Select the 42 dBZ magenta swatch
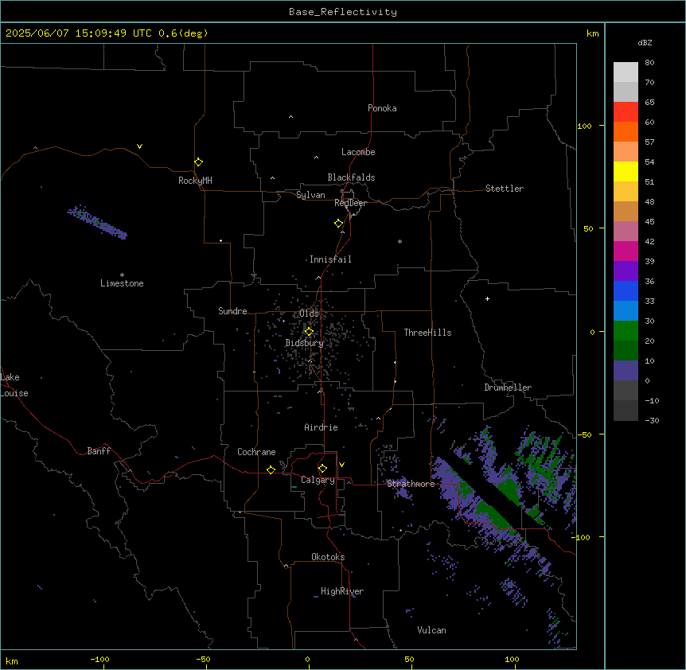 pos(626,251)
